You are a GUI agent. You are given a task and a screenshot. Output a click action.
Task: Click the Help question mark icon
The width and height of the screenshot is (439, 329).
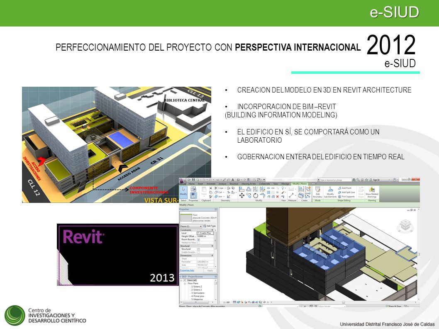[x=395, y=180]
